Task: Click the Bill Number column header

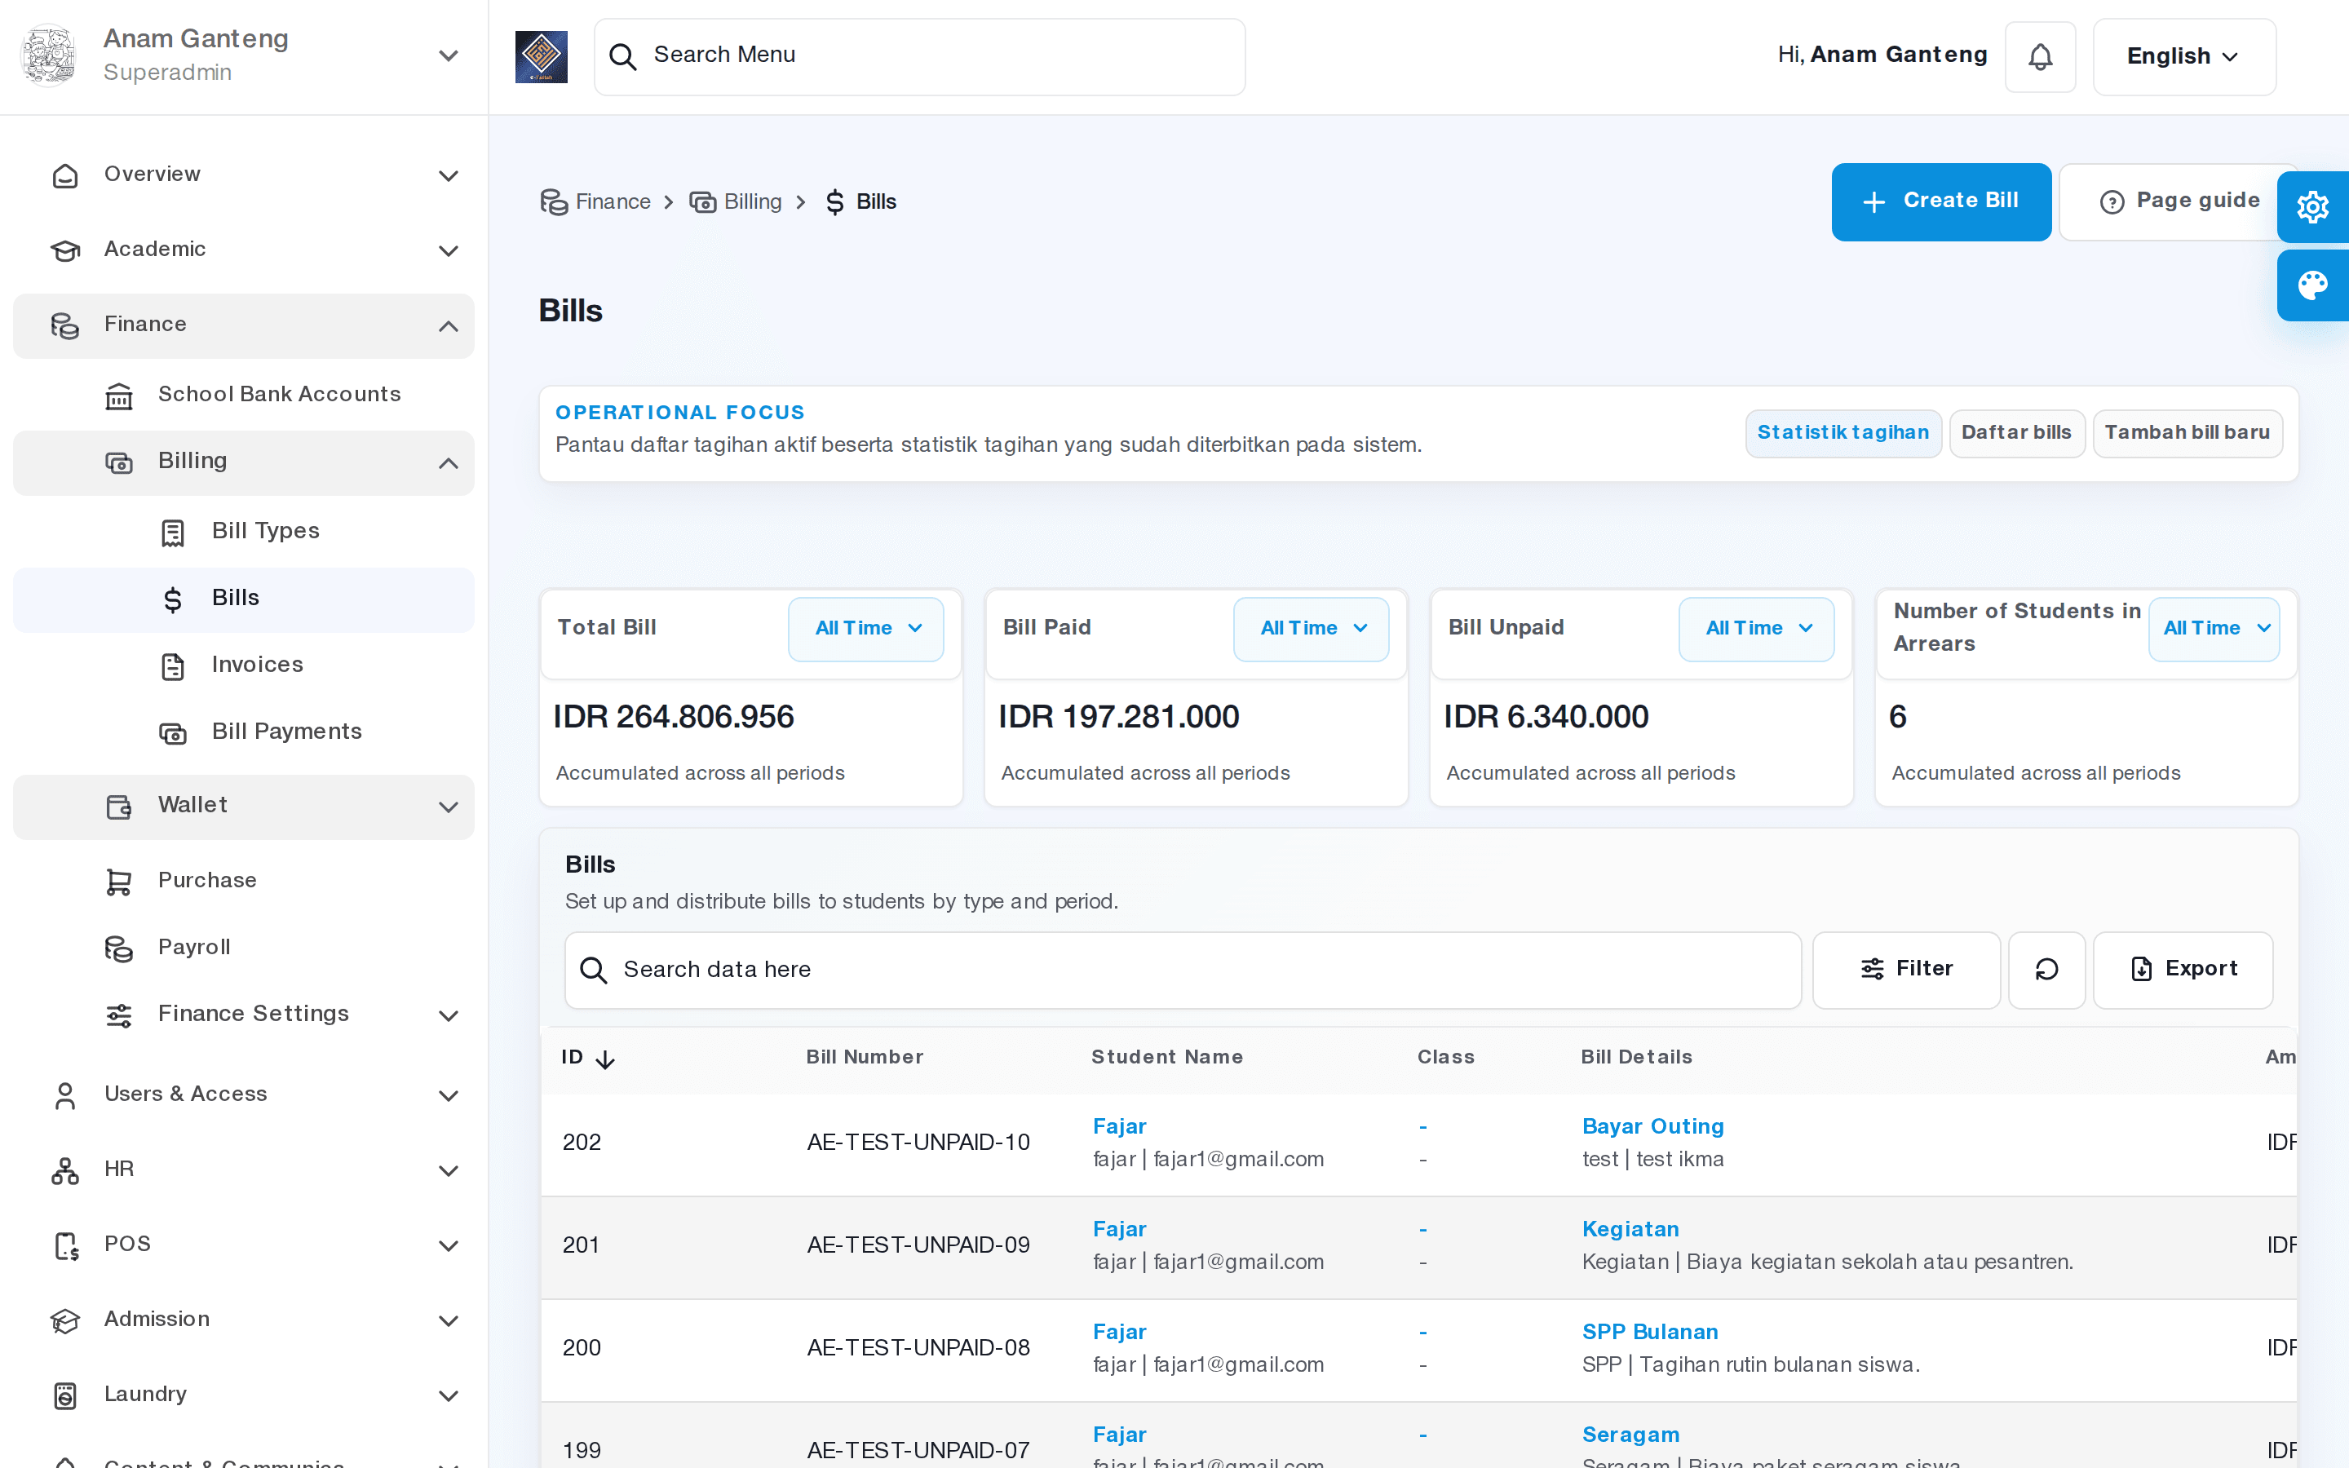Action: (864, 1057)
